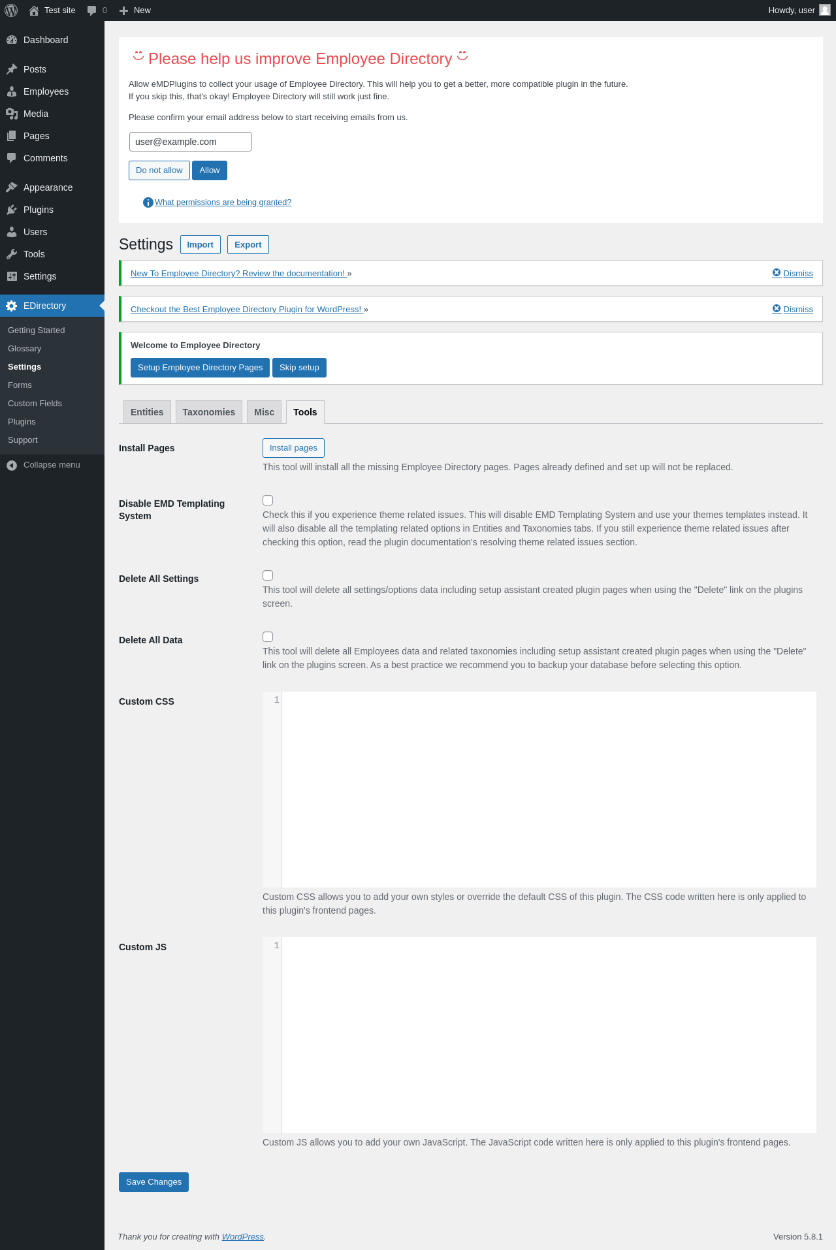Click dismiss X icon on documentation notice
836x1250 pixels.
pos(777,273)
